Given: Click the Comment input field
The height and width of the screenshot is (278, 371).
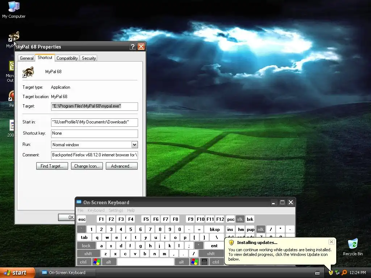Looking at the screenshot, I should 95,155.
